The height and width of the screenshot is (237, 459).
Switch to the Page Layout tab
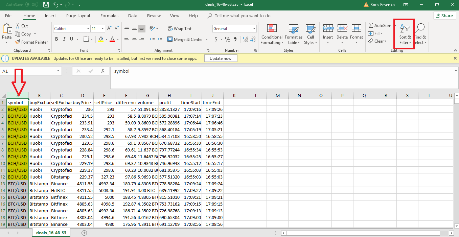[x=78, y=16]
